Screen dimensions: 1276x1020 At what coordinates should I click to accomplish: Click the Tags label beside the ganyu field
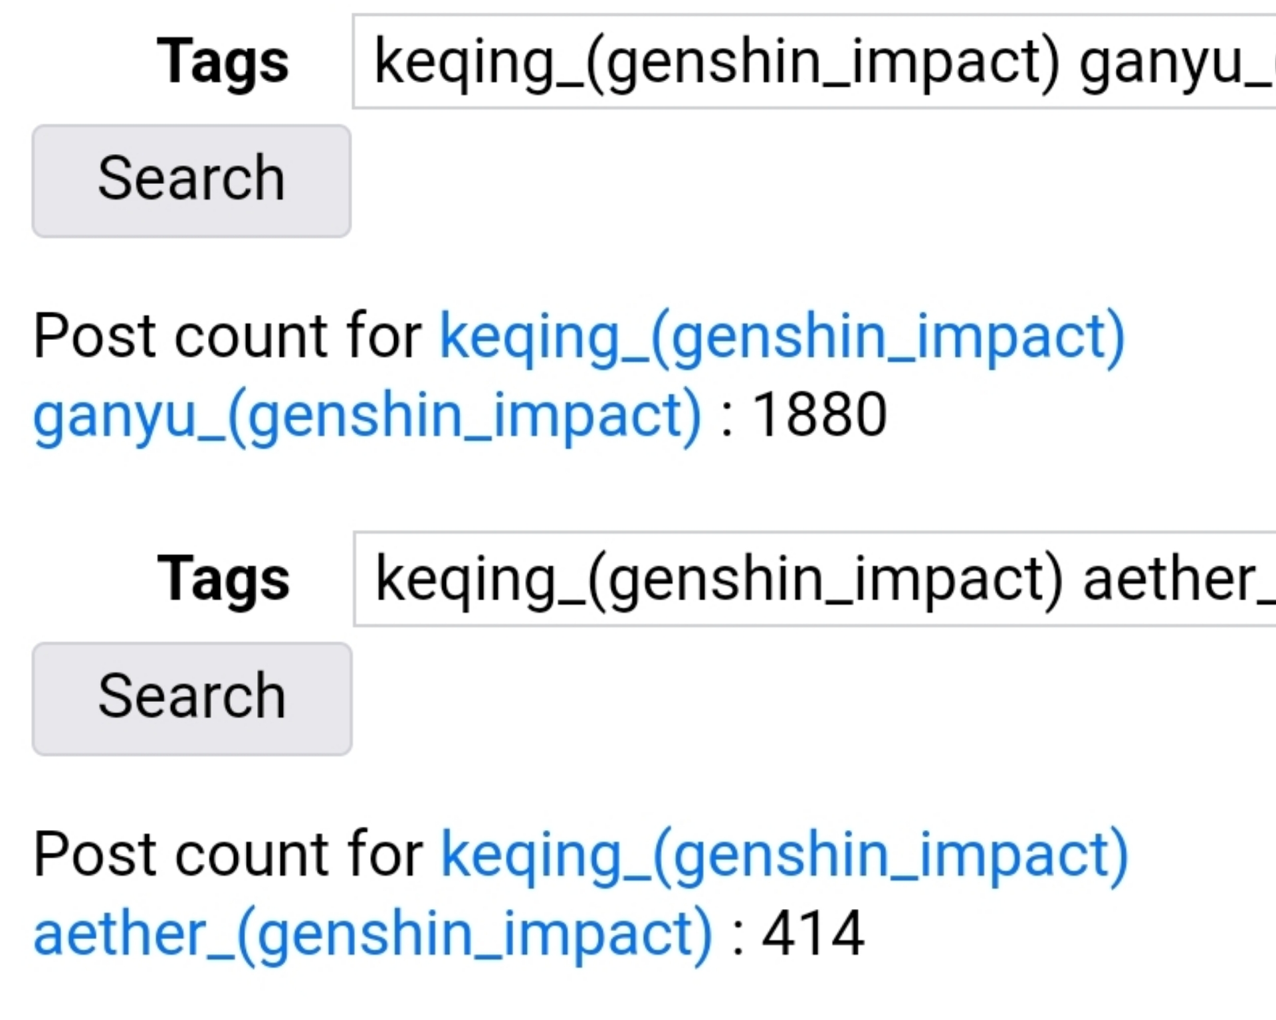[223, 62]
